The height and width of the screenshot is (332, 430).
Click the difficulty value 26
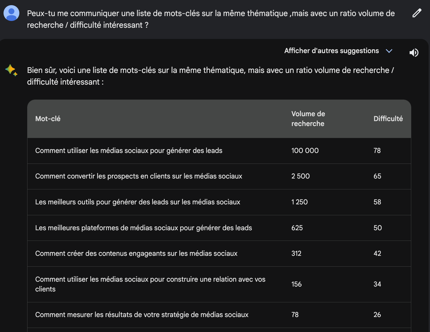pos(377,315)
